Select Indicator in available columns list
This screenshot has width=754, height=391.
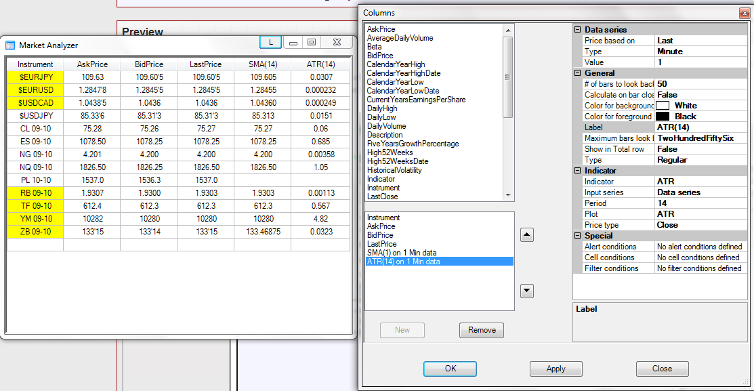381,179
